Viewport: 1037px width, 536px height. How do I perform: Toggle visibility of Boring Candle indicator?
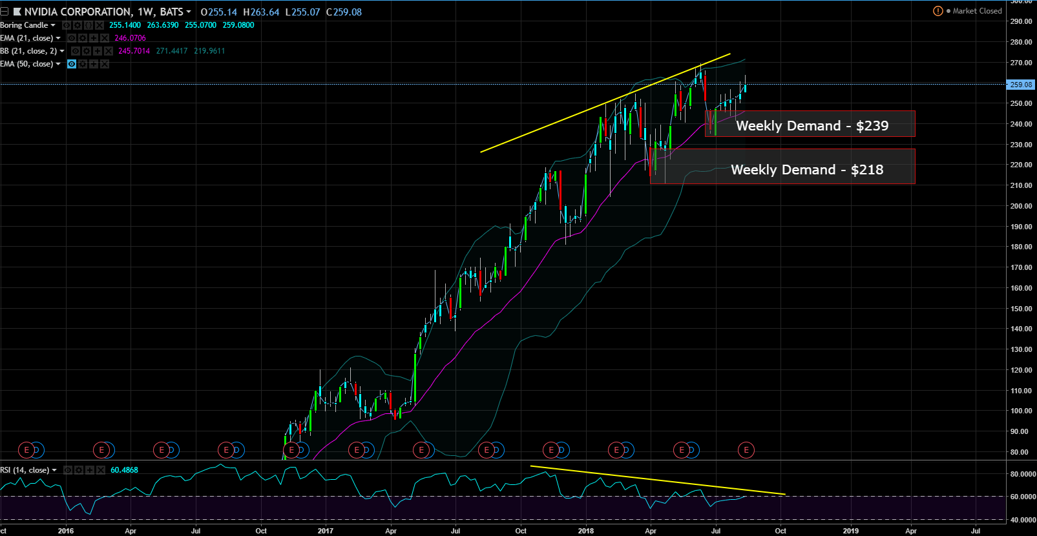pos(67,25)
